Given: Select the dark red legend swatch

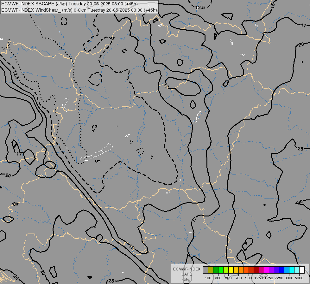Looking at the screenshot, I should (x=256, y=270).
